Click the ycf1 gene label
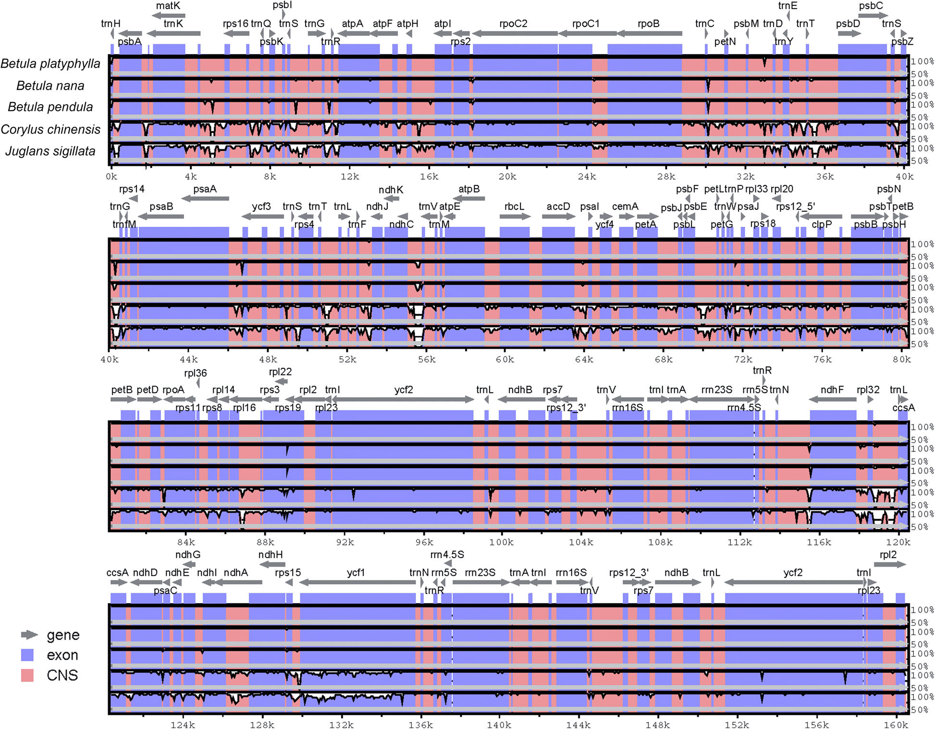The height and width of the screenshot is (729, 935). coord(356,572)
